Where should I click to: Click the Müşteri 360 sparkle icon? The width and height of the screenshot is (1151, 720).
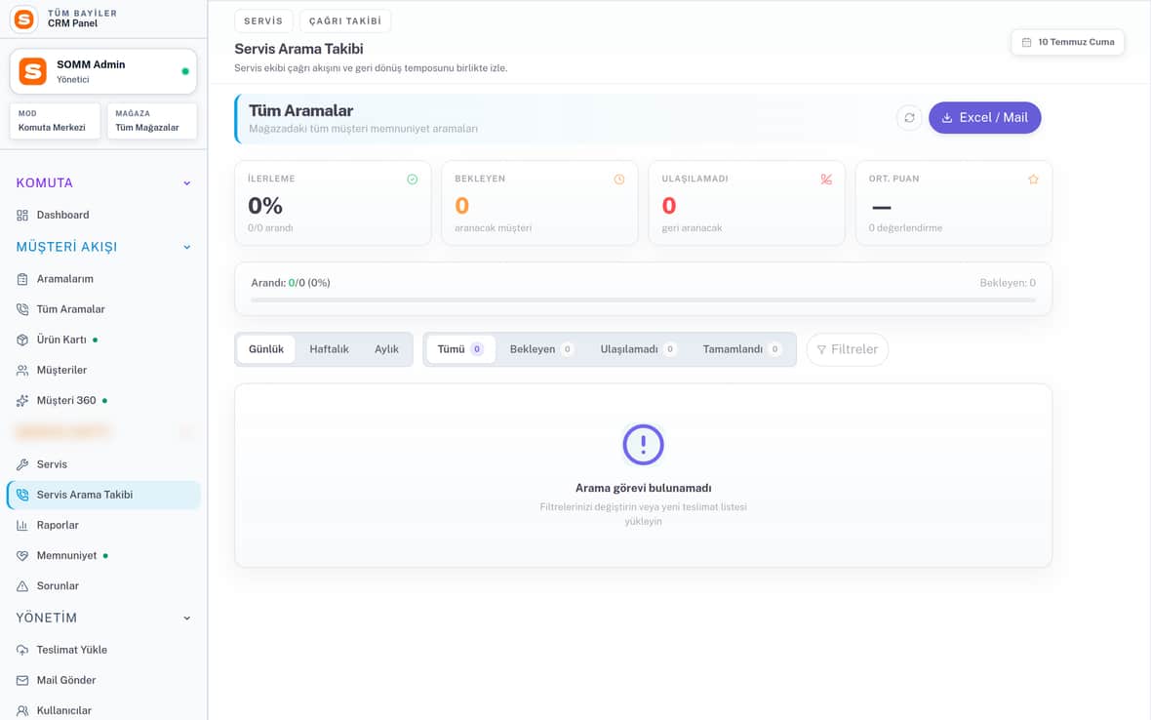22,401
